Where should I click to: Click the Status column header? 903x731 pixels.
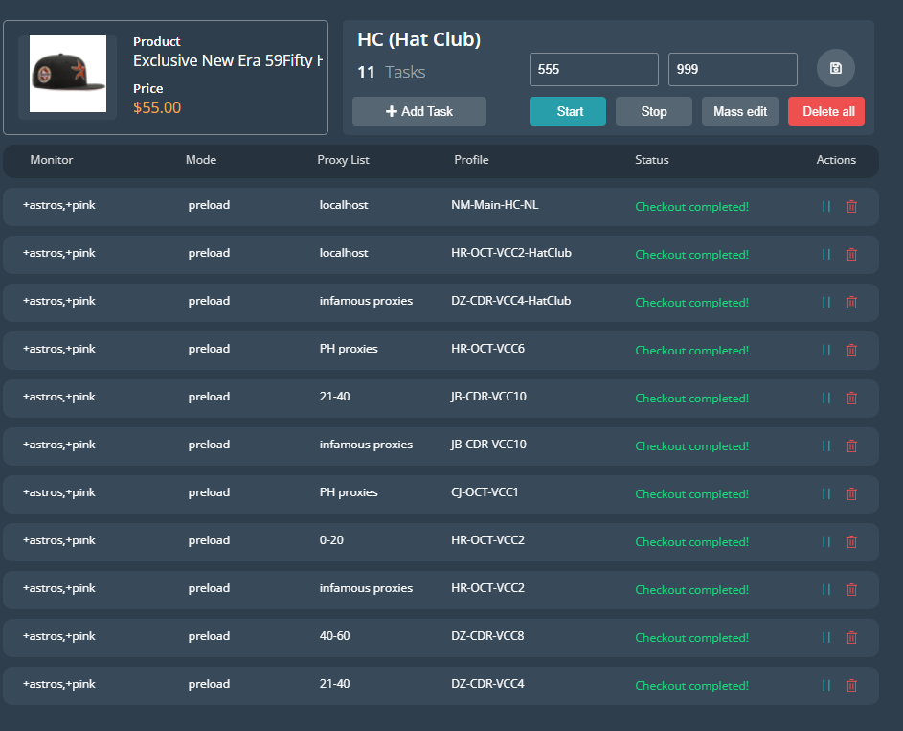click(652, 160)
